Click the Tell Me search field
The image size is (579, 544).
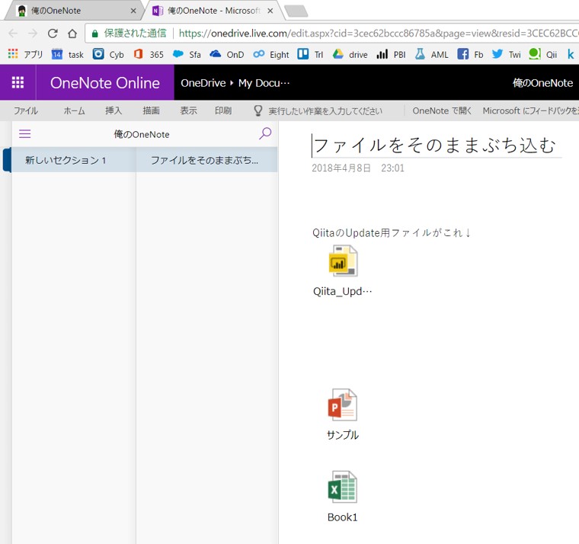325,110
